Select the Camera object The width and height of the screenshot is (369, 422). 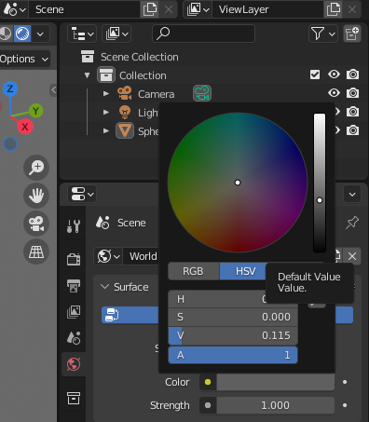click(x=156, y=94)
